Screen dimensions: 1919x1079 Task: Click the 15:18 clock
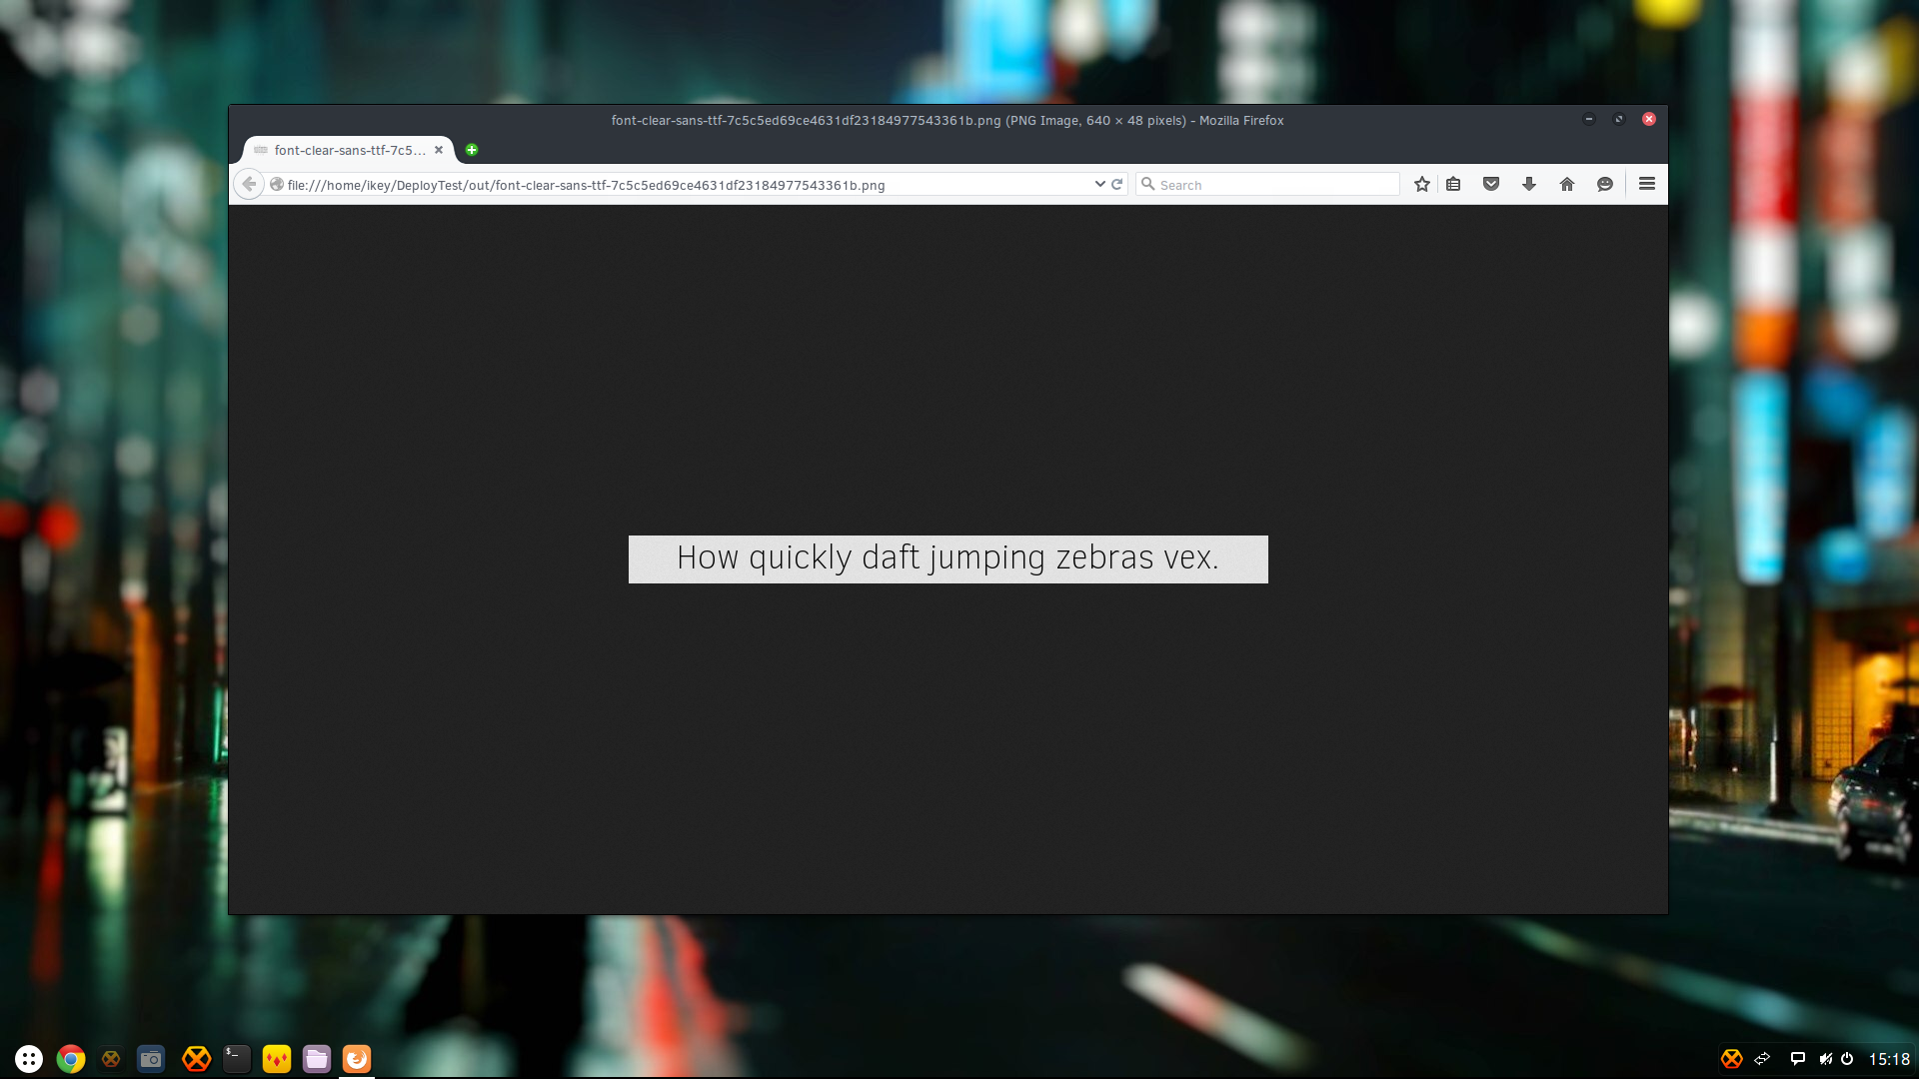point(1889,1059)
